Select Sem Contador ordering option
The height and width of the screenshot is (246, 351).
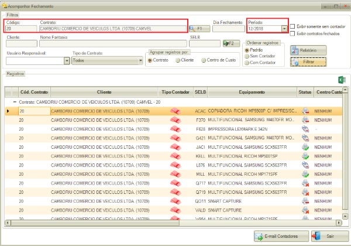click(247, 56)
